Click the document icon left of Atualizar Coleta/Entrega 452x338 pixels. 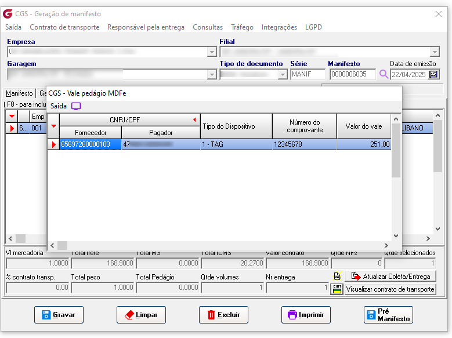click(337, 276)
